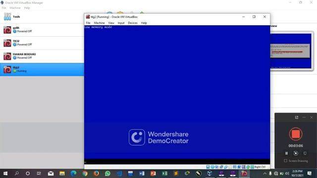Image resolution: width=317 pixels, height=178 pixels.
Task: Open the volume control in system tray
Action: coord(287,174)
